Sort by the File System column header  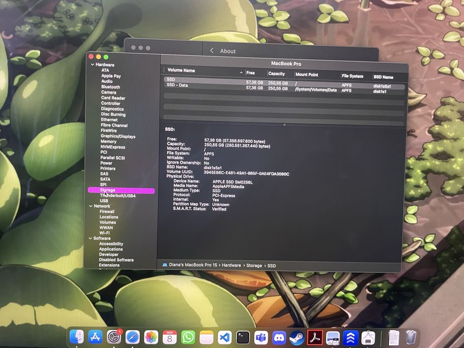point(353,76)
